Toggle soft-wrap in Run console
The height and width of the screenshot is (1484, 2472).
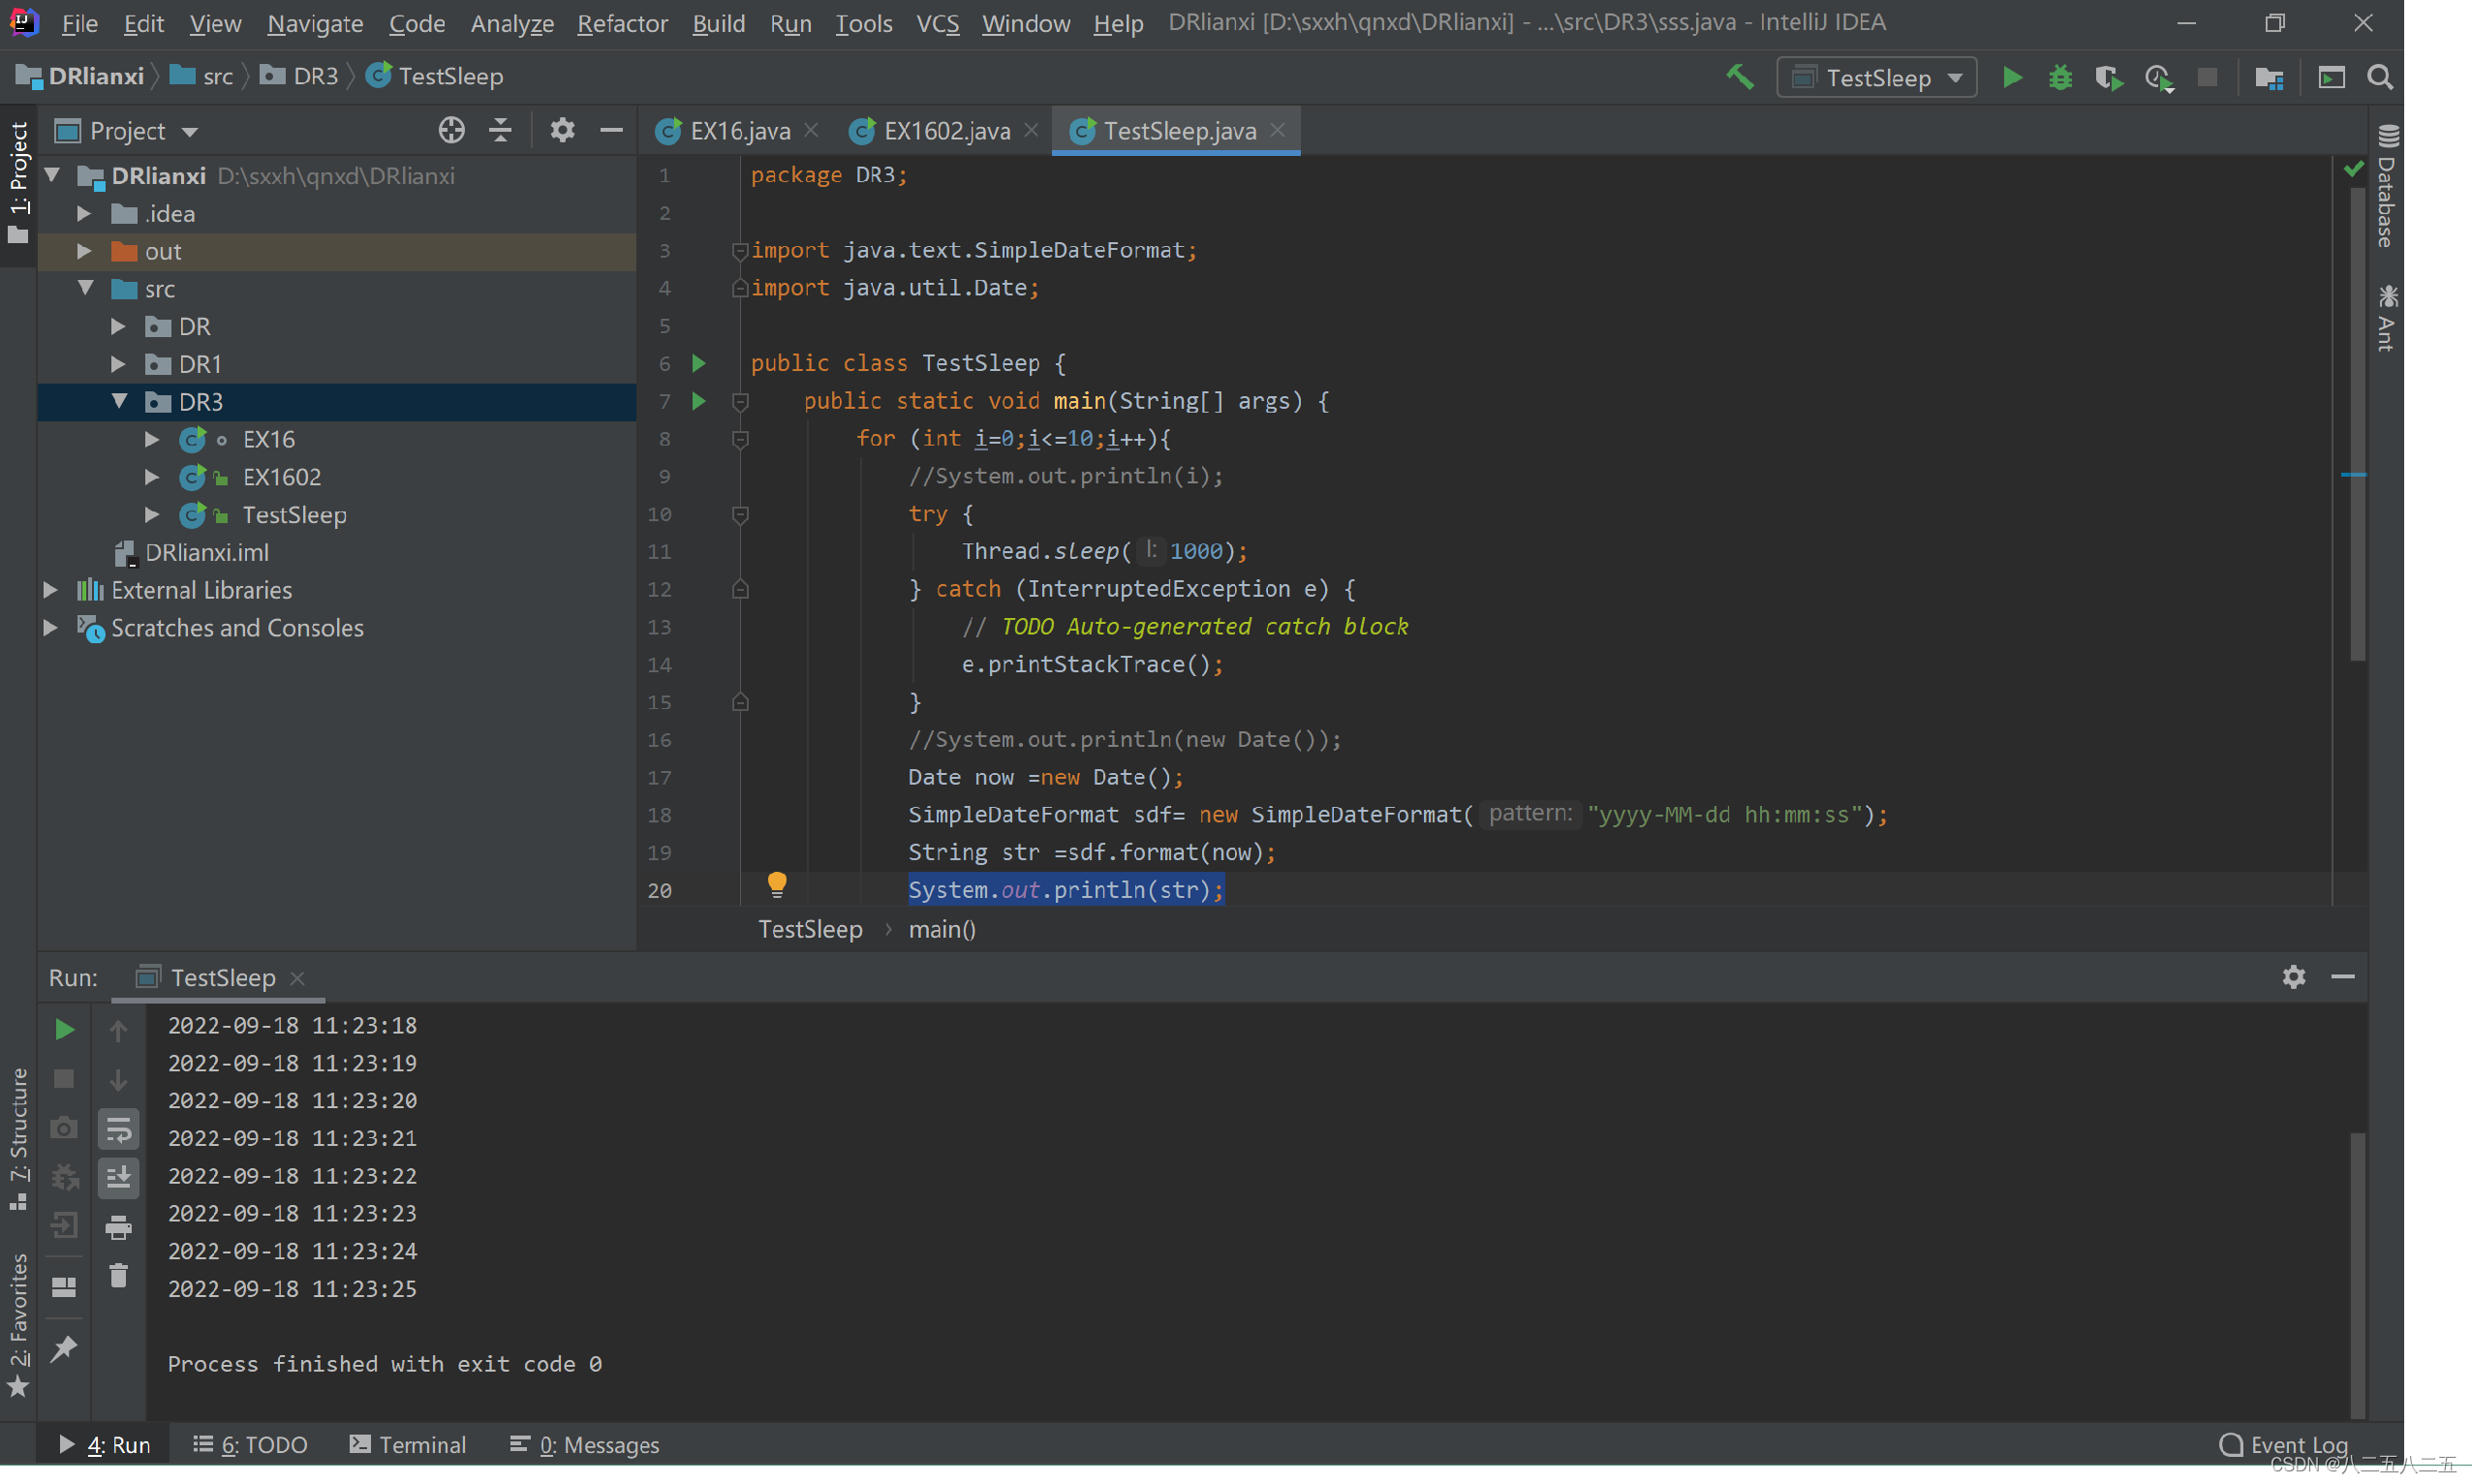(118, 1130)
